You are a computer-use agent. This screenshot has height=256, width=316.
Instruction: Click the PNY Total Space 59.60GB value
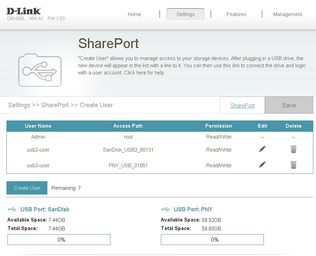coord(211,229)
